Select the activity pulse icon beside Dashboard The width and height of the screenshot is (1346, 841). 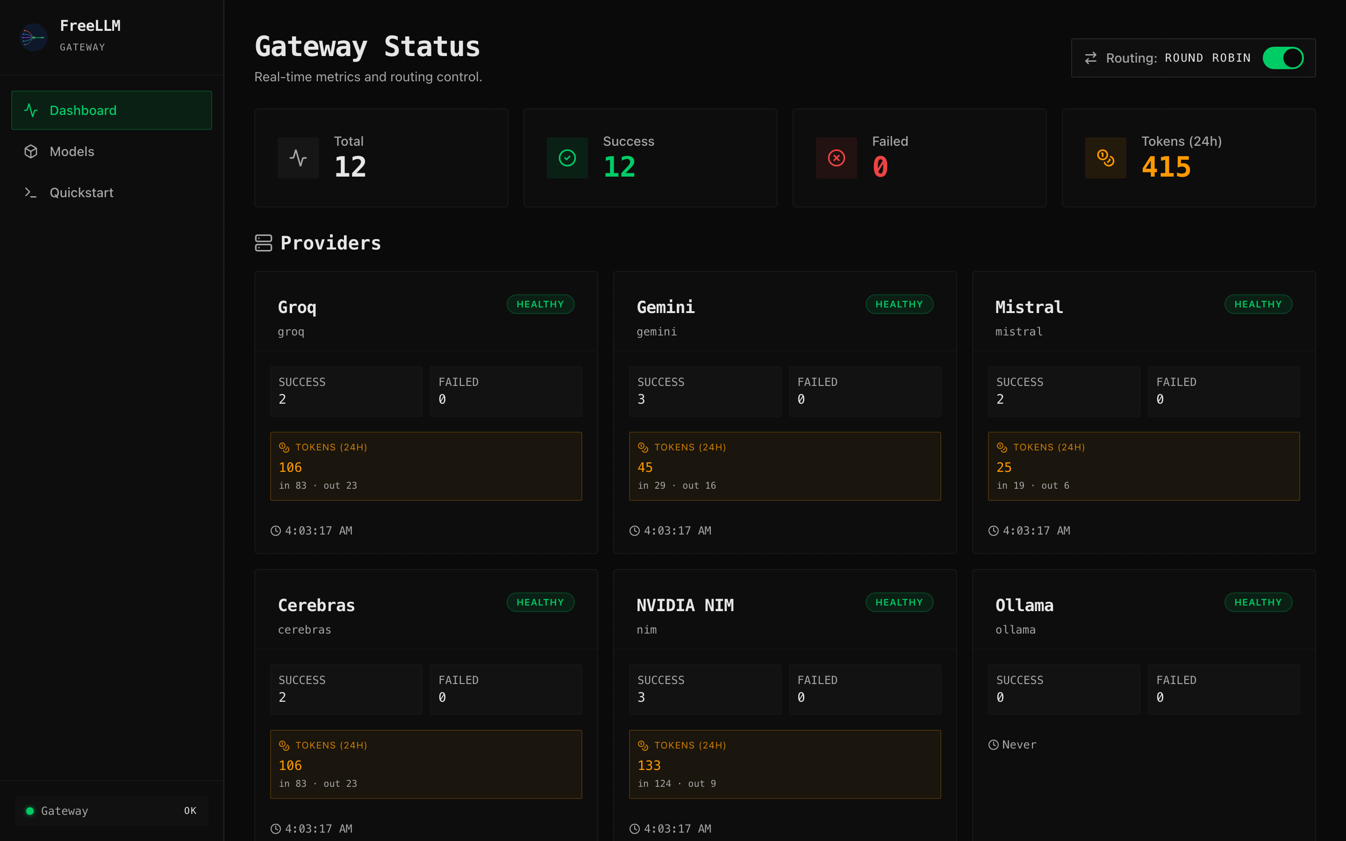tap(31, 110)
